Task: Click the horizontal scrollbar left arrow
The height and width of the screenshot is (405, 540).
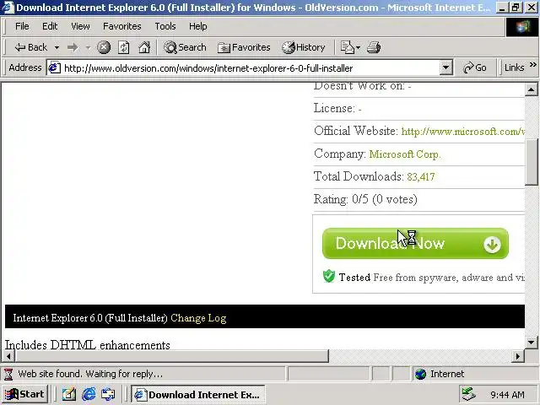Action: pos(8,356)
